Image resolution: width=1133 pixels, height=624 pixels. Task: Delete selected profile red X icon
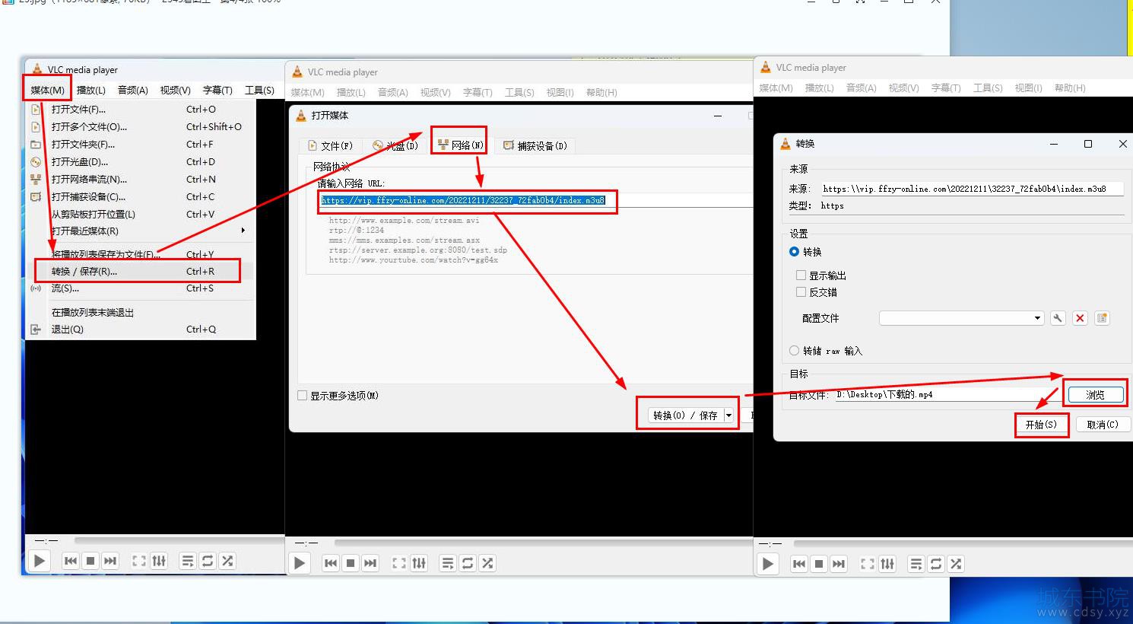pyautogui.click(x=1080, y=318)
